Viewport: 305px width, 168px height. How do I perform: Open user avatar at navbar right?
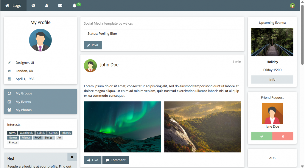click(x=292, y=6)
